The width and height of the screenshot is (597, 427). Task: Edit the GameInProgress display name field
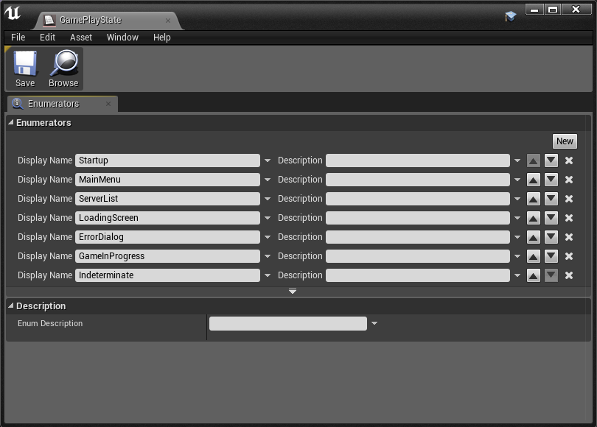pyautogui.click(x=167, y=256)
